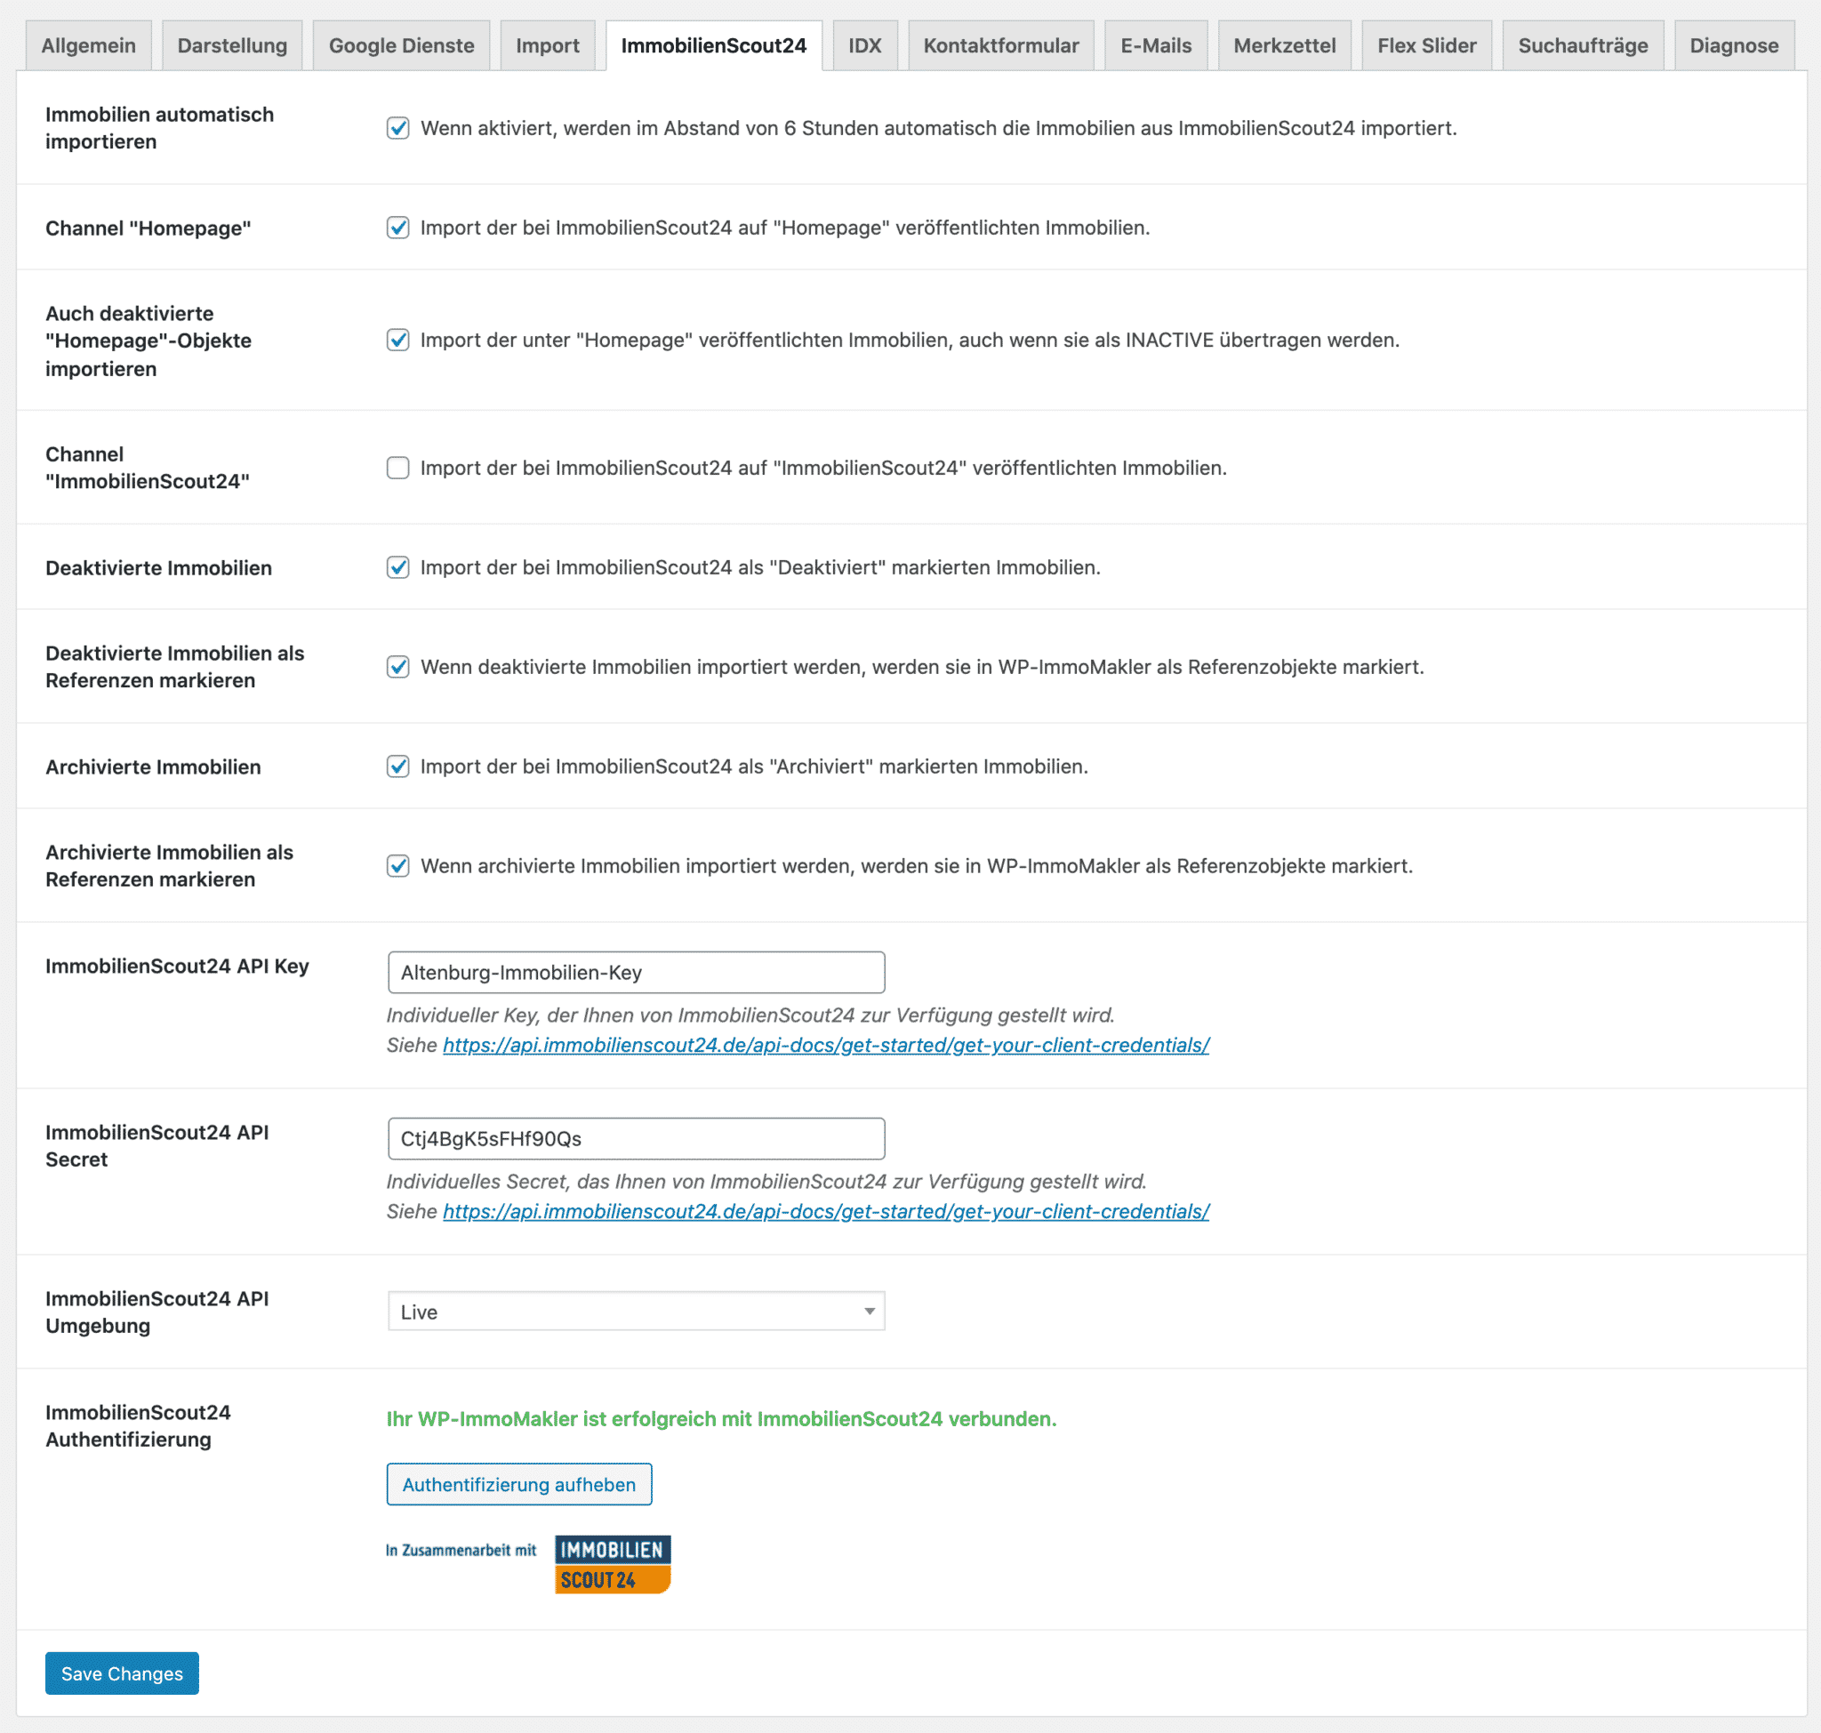Toggle Deaktivierte Immobilien import checkbox
The image size is (1821, 1733).
pos(398,567)
